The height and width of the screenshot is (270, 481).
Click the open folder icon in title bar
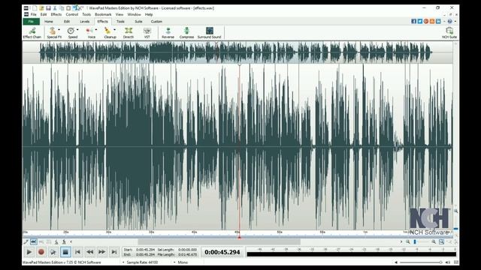(41, 8)
